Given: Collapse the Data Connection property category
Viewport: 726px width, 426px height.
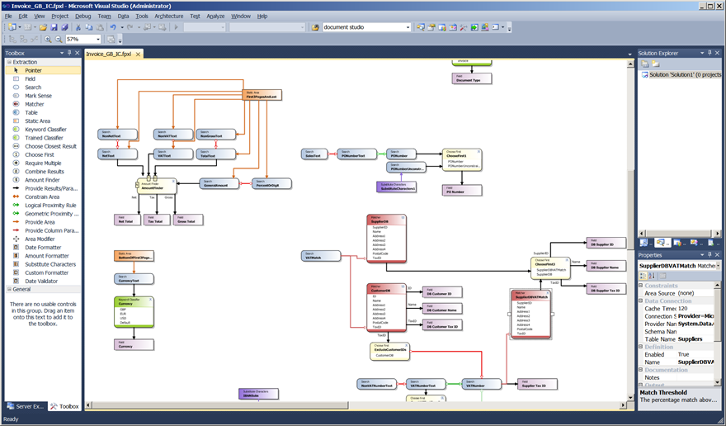Looking at the screenshot, I should click(641, 301).
